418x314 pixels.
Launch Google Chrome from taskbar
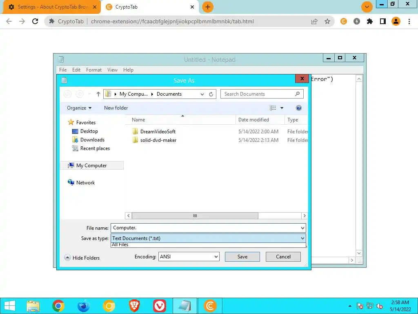pyautogui.click(x=58, y=306)
